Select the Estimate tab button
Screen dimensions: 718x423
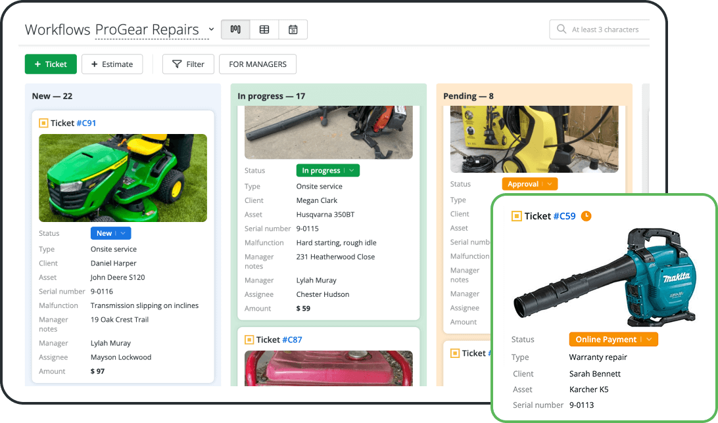(x=112, y=64)
